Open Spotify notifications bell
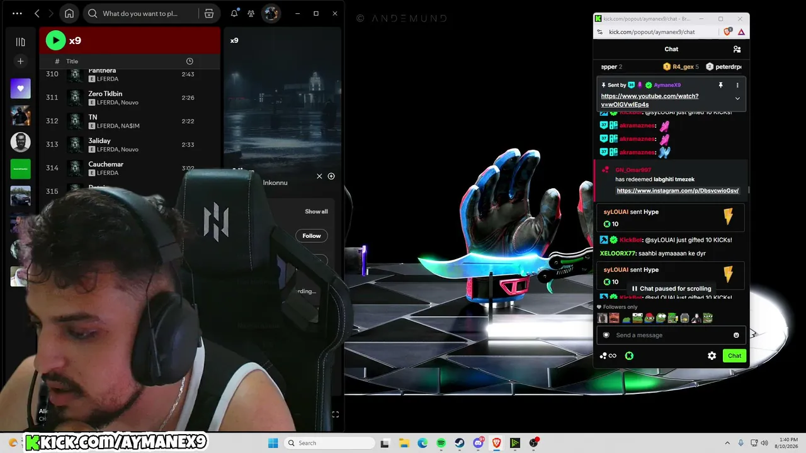806x453 pixels. 234,13
